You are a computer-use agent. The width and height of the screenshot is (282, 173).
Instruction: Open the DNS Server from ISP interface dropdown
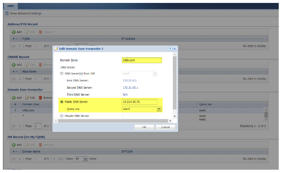coord(155,74)
